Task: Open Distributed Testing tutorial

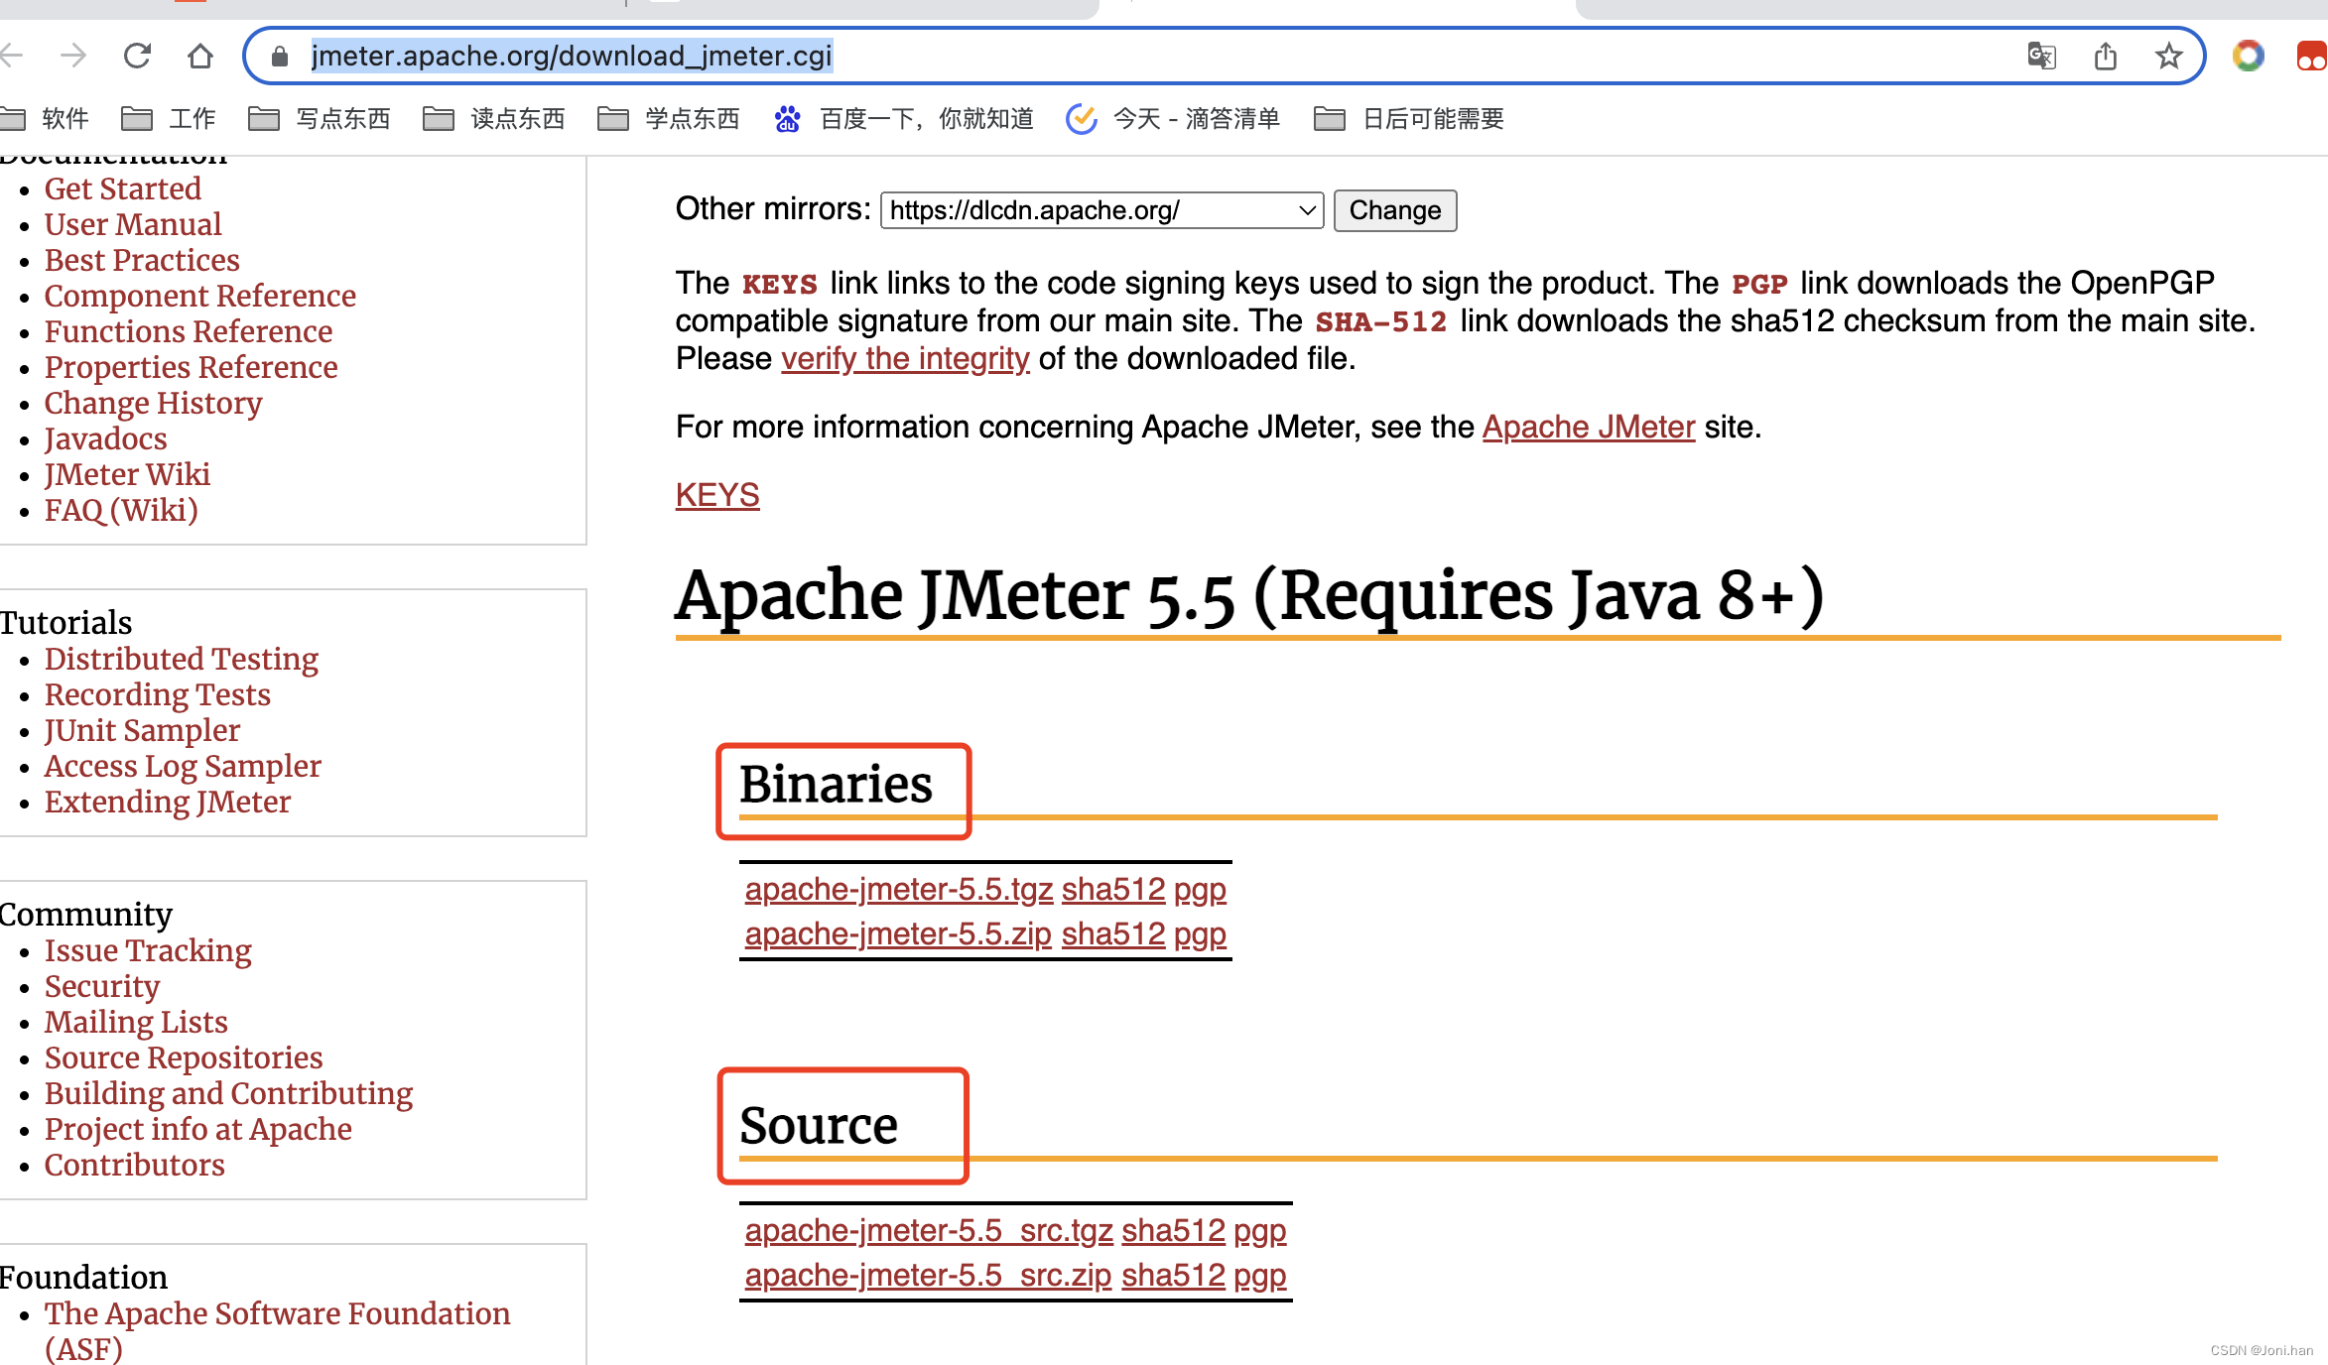Action: pos(182,659)
